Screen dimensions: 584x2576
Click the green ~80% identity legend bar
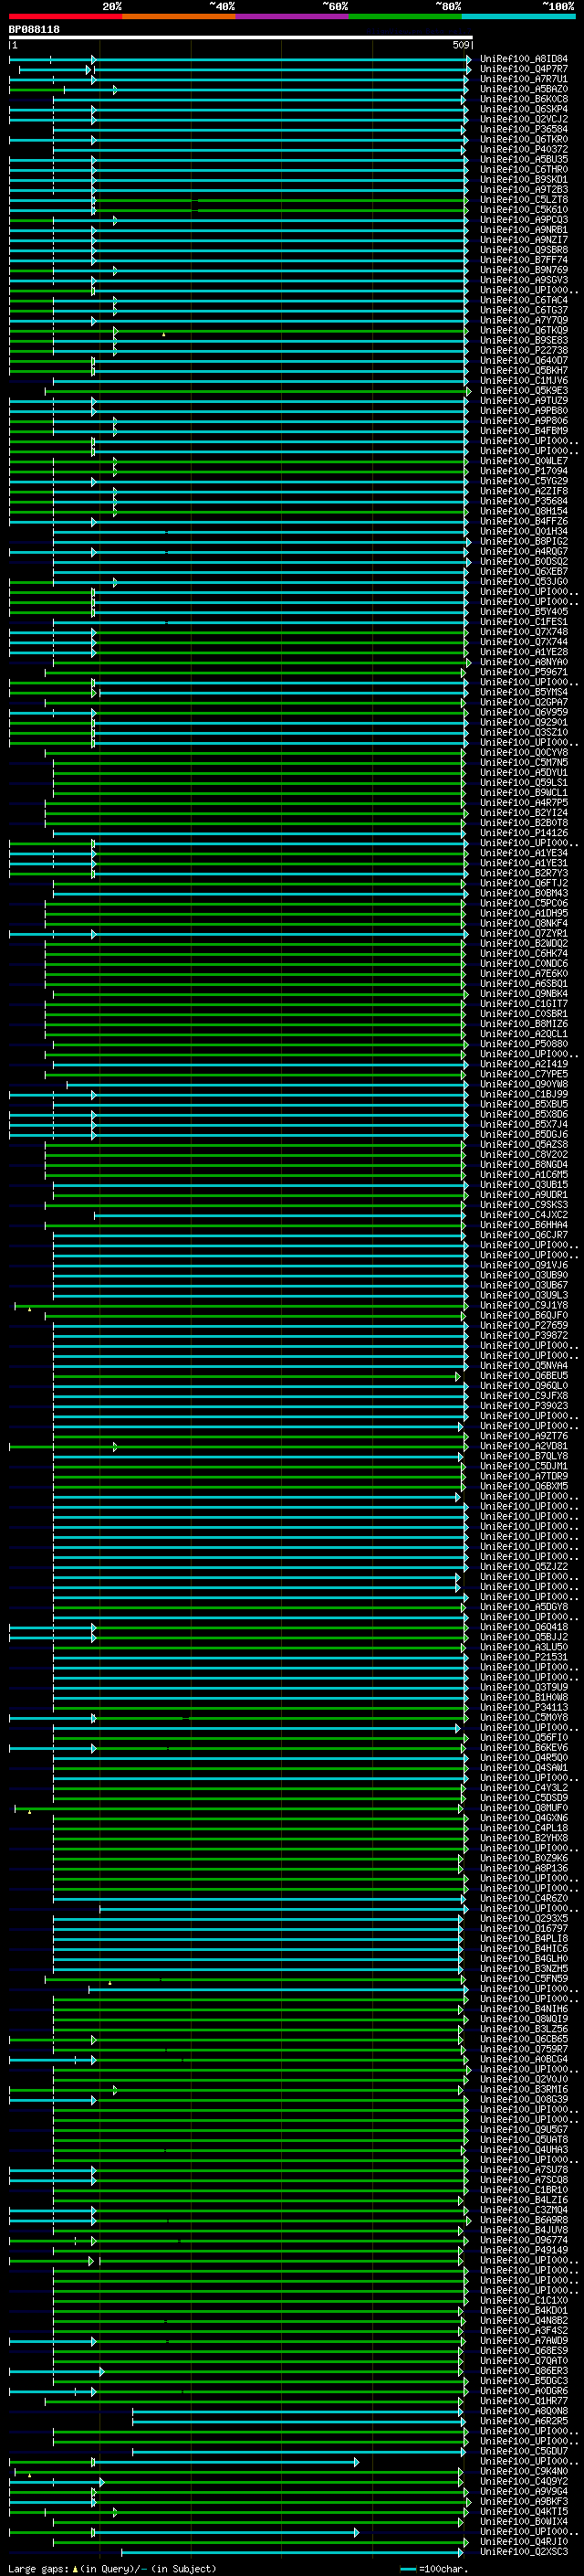[404, 16]
